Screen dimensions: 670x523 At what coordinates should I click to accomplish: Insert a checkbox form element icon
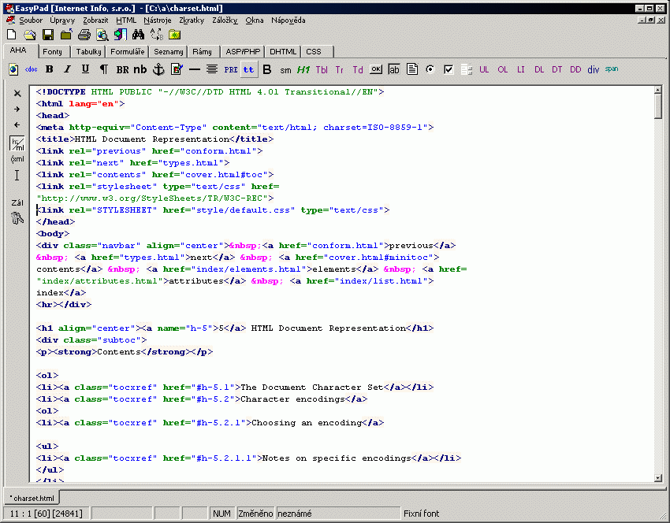point(449,69)
